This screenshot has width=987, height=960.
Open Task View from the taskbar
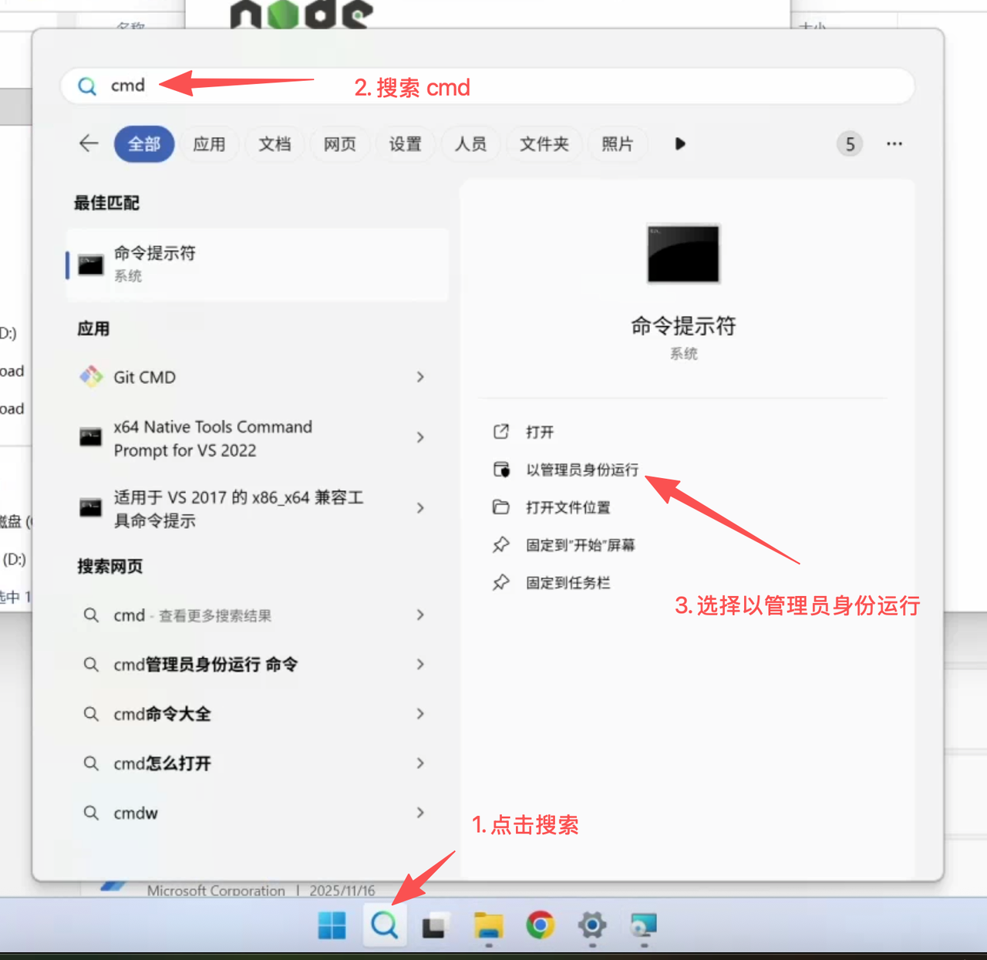pyautogui.click(x=435, y=925)
